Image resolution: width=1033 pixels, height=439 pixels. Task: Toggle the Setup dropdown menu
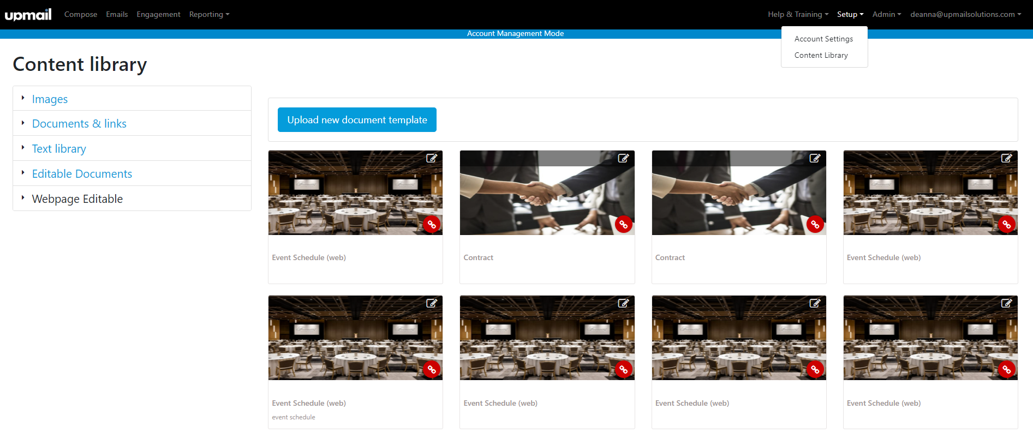click(x=850, y=14)
